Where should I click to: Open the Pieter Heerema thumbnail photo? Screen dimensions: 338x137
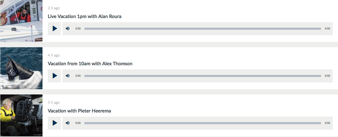[x=21, y=115]
